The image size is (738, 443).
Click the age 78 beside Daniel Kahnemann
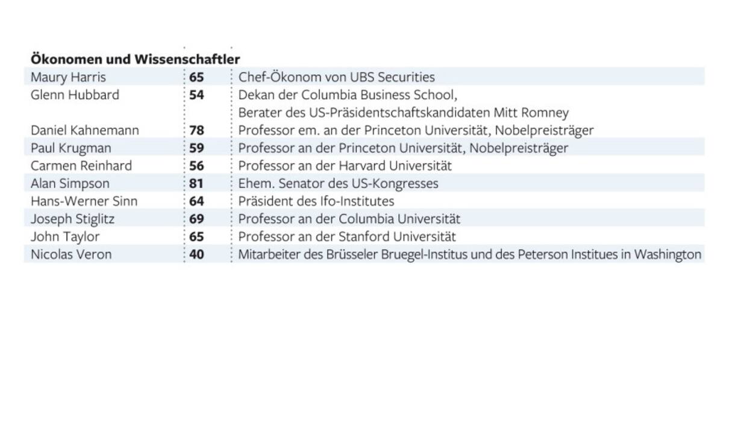(x=196, y=130)
